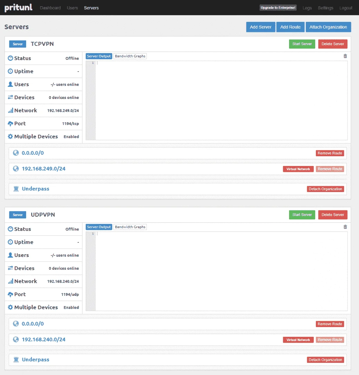Image resolution: width=359 pixels, height=375 pixels.
Task: Click the blue Server badge beside TCPVPN
Action: [x=17, y=44]
